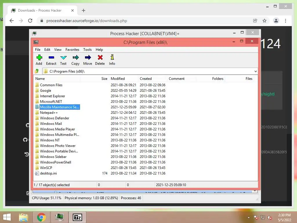
Task: Click the Chrome back arrow
Action: 12,21
